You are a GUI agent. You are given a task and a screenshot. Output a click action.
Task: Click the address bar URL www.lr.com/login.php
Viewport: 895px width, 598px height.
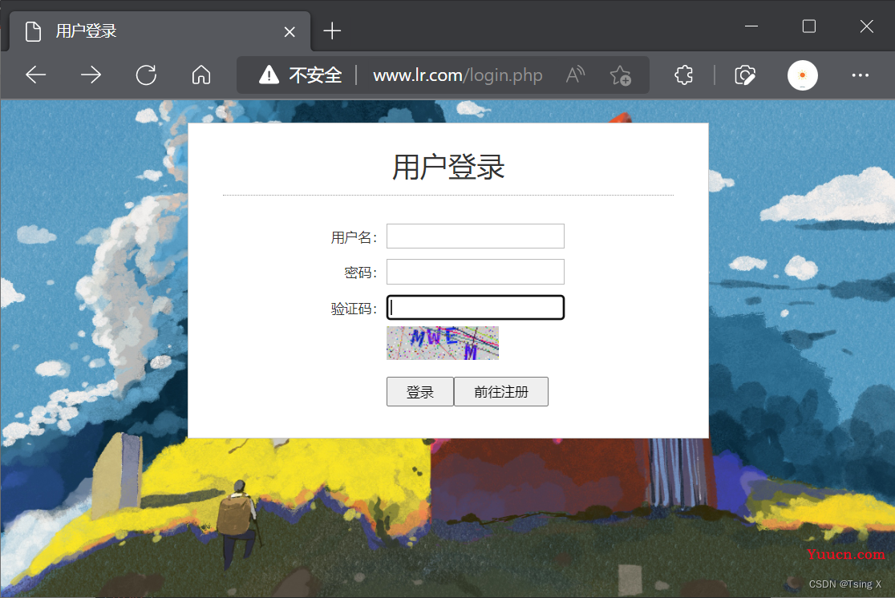[x=457, y=75]
